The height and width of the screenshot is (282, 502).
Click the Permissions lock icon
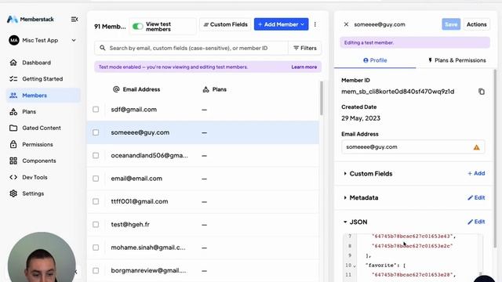tap(13, 144)
